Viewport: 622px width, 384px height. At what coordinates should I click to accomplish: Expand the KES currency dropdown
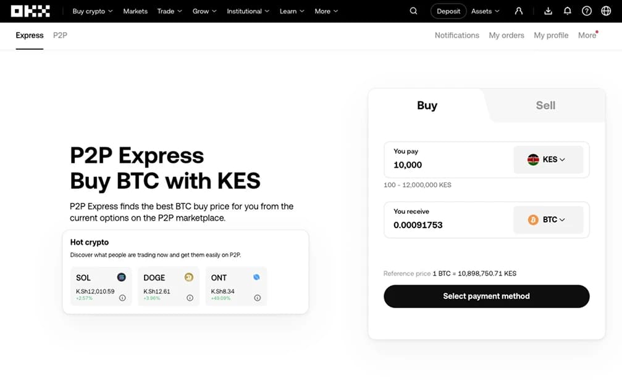[548, 160]
